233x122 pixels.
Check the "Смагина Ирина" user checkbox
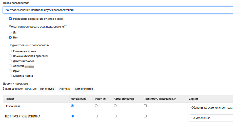[10, 76]
